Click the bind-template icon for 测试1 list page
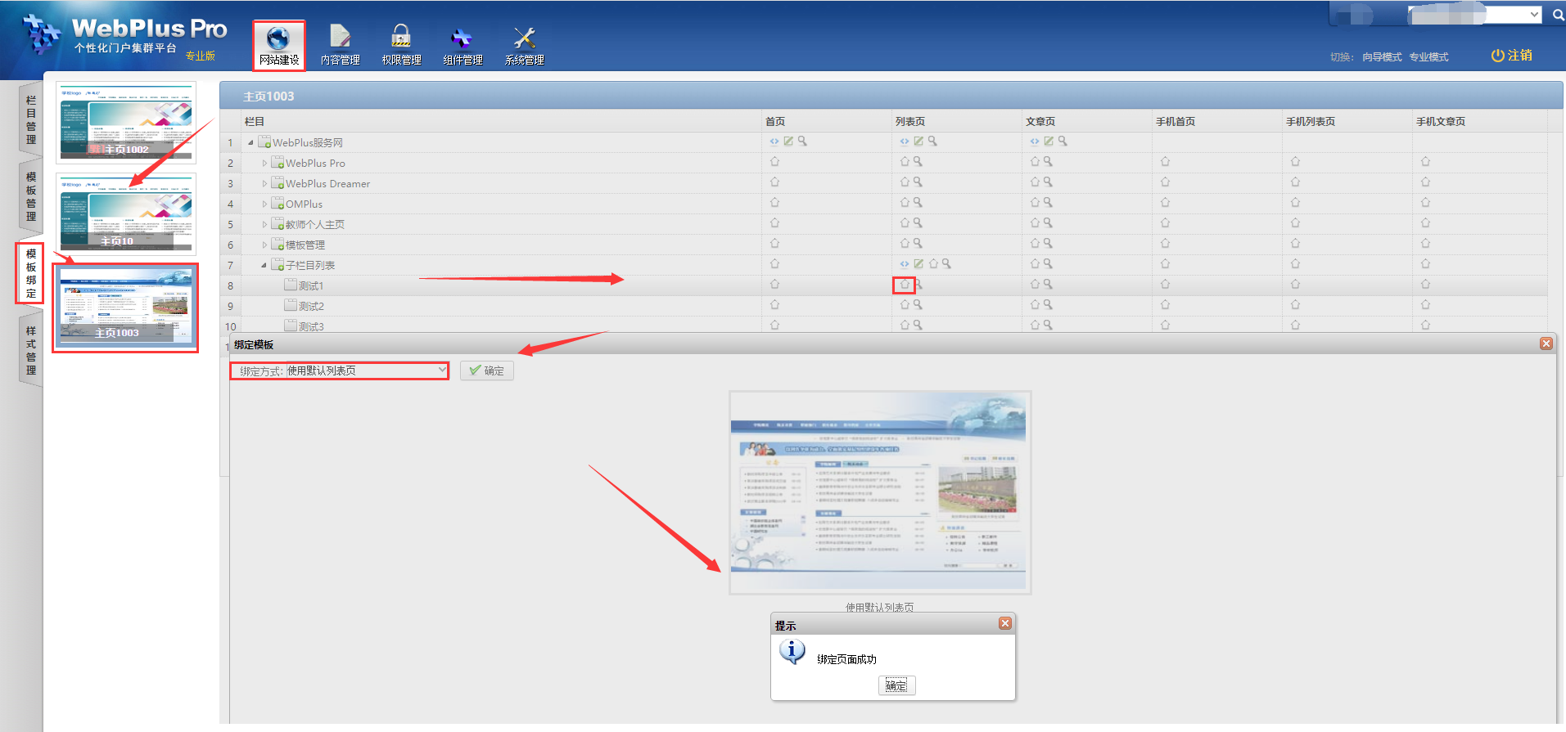 pyautogui.click(x=905, y=285)
